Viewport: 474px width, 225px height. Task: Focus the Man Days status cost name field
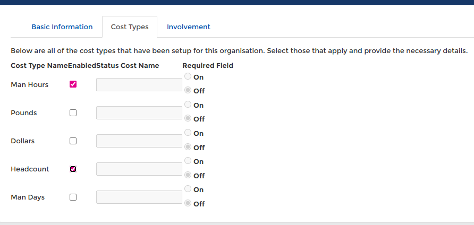139,197
